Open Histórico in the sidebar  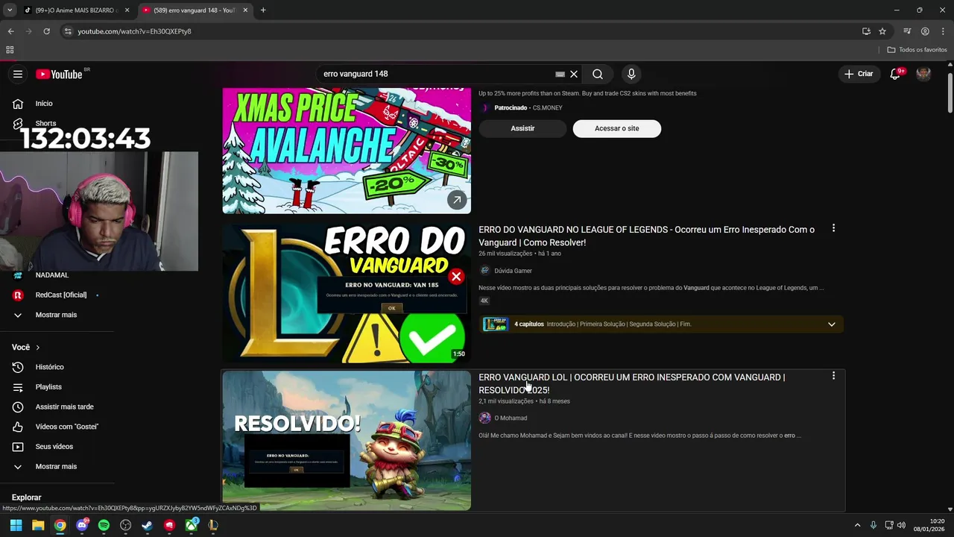click(x=49, y=367)
